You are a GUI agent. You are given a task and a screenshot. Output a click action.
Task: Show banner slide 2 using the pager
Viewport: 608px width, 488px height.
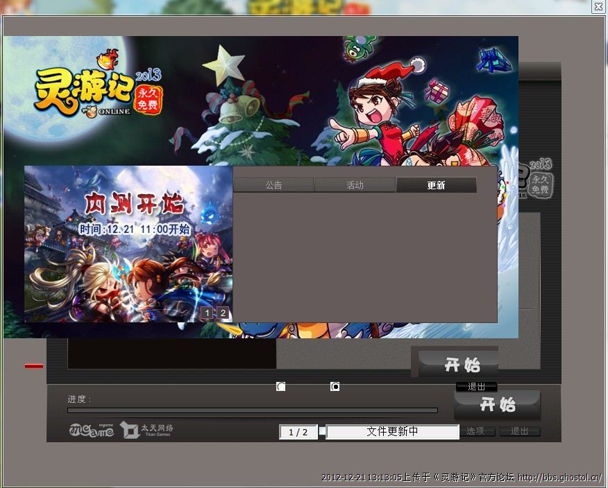[x=223, y=313]
